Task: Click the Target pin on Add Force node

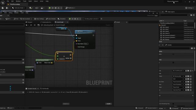Action: pos(77,38)
